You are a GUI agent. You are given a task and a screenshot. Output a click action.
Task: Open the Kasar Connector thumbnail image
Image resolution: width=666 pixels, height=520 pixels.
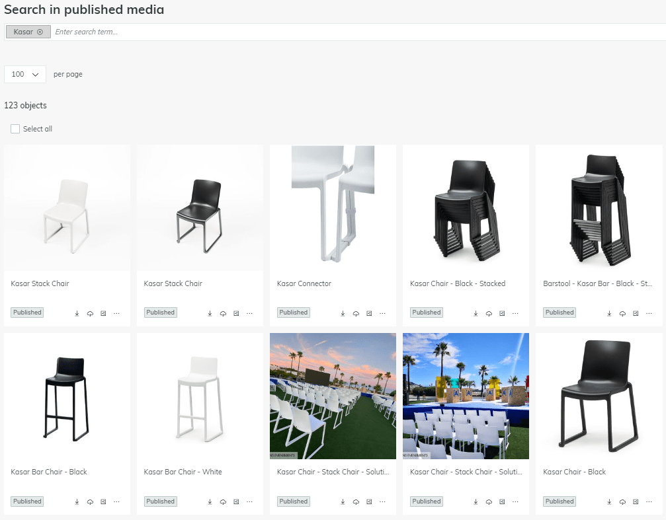tap(333, 208)
